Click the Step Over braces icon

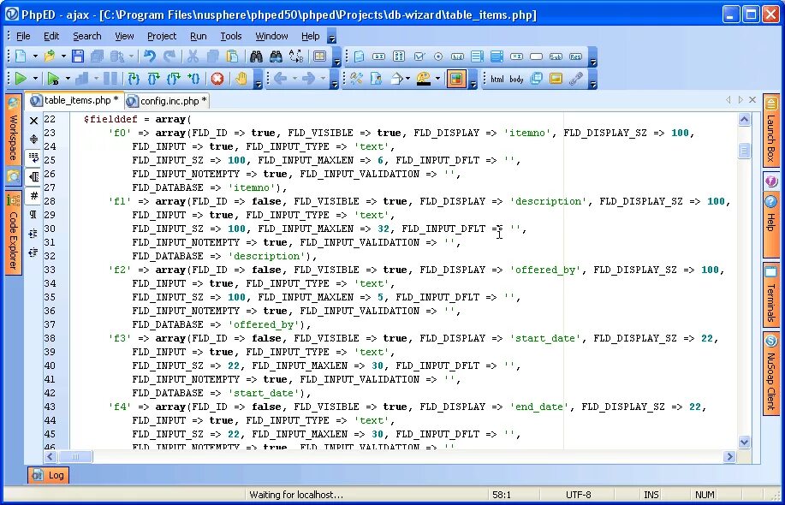[x=154, y=79]
